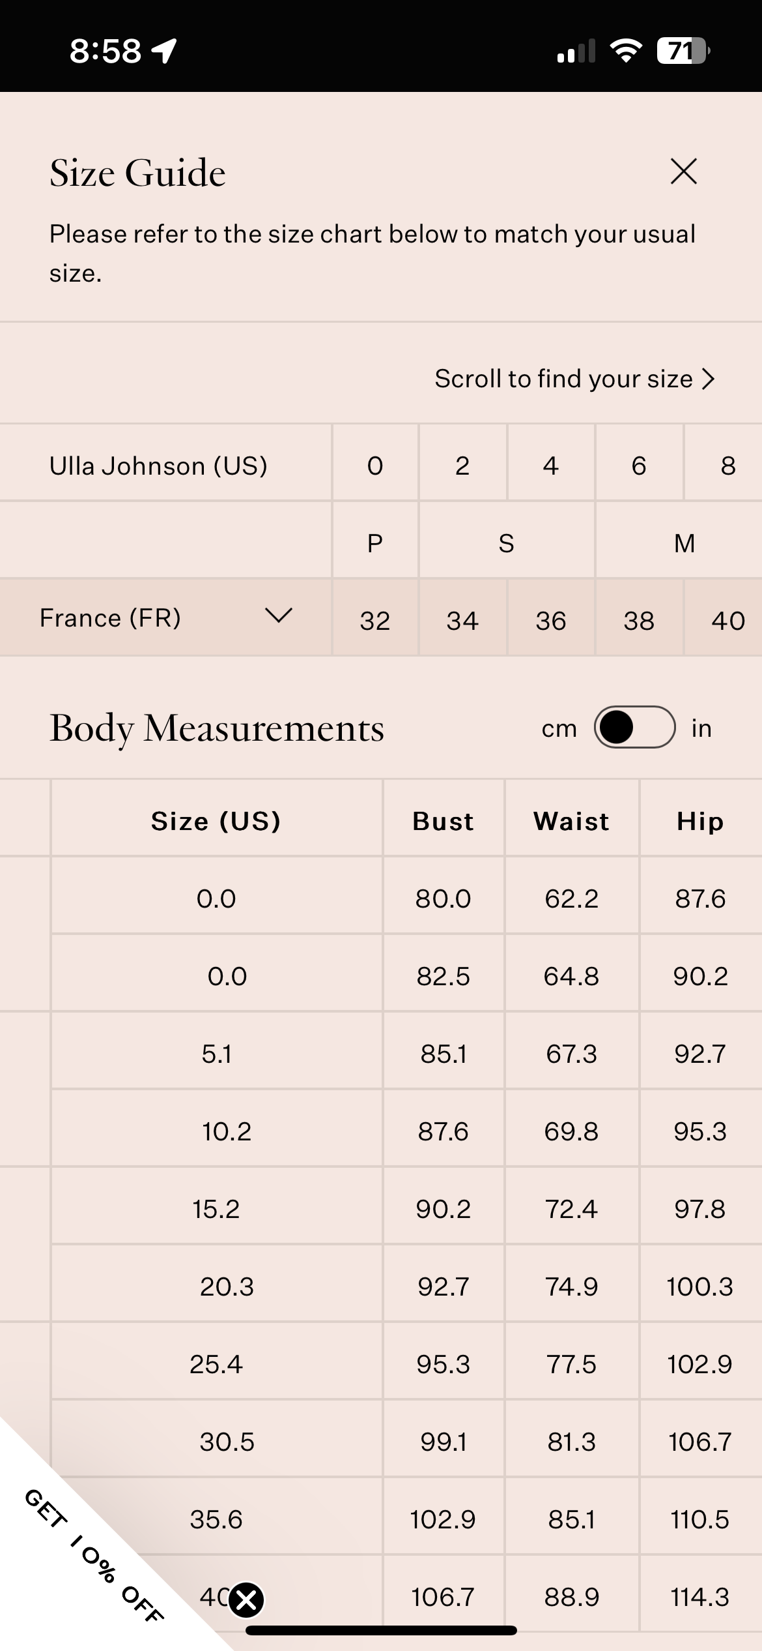
Task: Tap the battery indicator icon
Action: tap(682, 50)
